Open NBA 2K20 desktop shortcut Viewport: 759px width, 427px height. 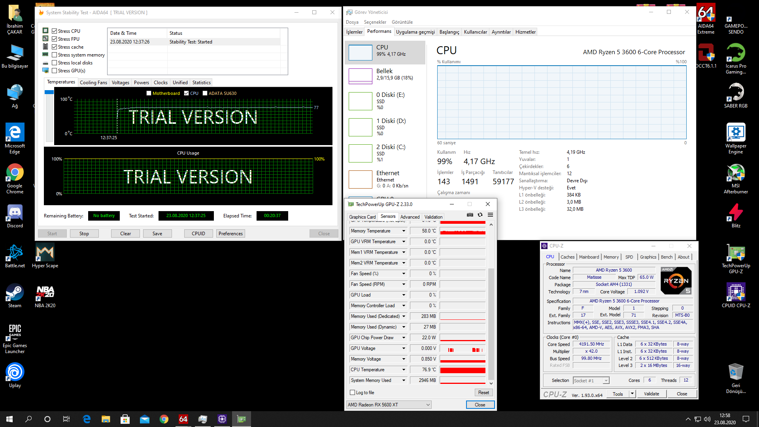(45, 296)
